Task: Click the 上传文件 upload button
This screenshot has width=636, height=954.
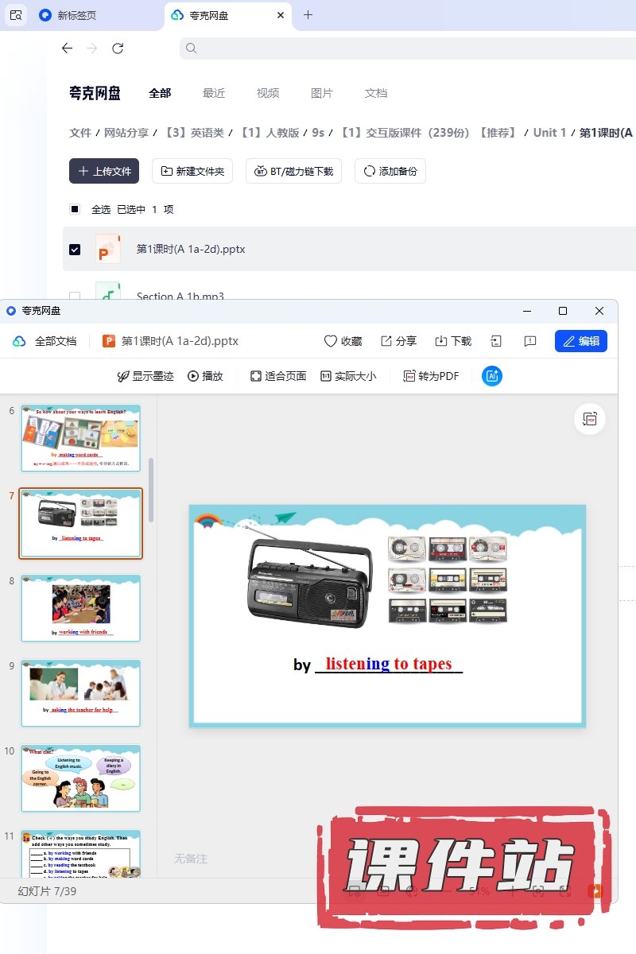Action: click(104, 171)
